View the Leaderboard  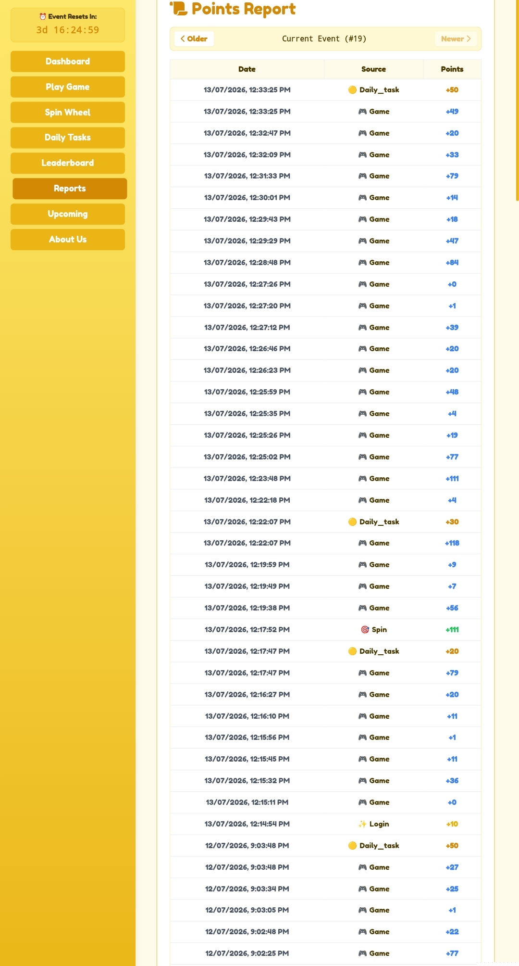(68, 163)
